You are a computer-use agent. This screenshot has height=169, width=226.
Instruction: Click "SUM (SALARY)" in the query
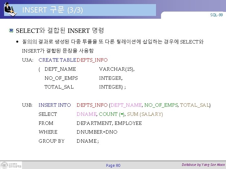pos(145,114)
